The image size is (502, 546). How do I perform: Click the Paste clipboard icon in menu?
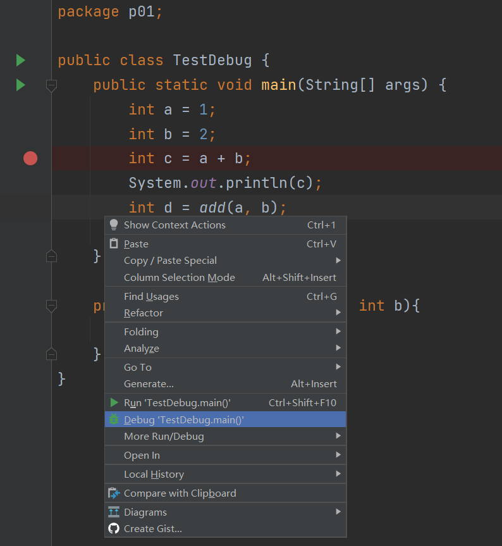point(114,244)
